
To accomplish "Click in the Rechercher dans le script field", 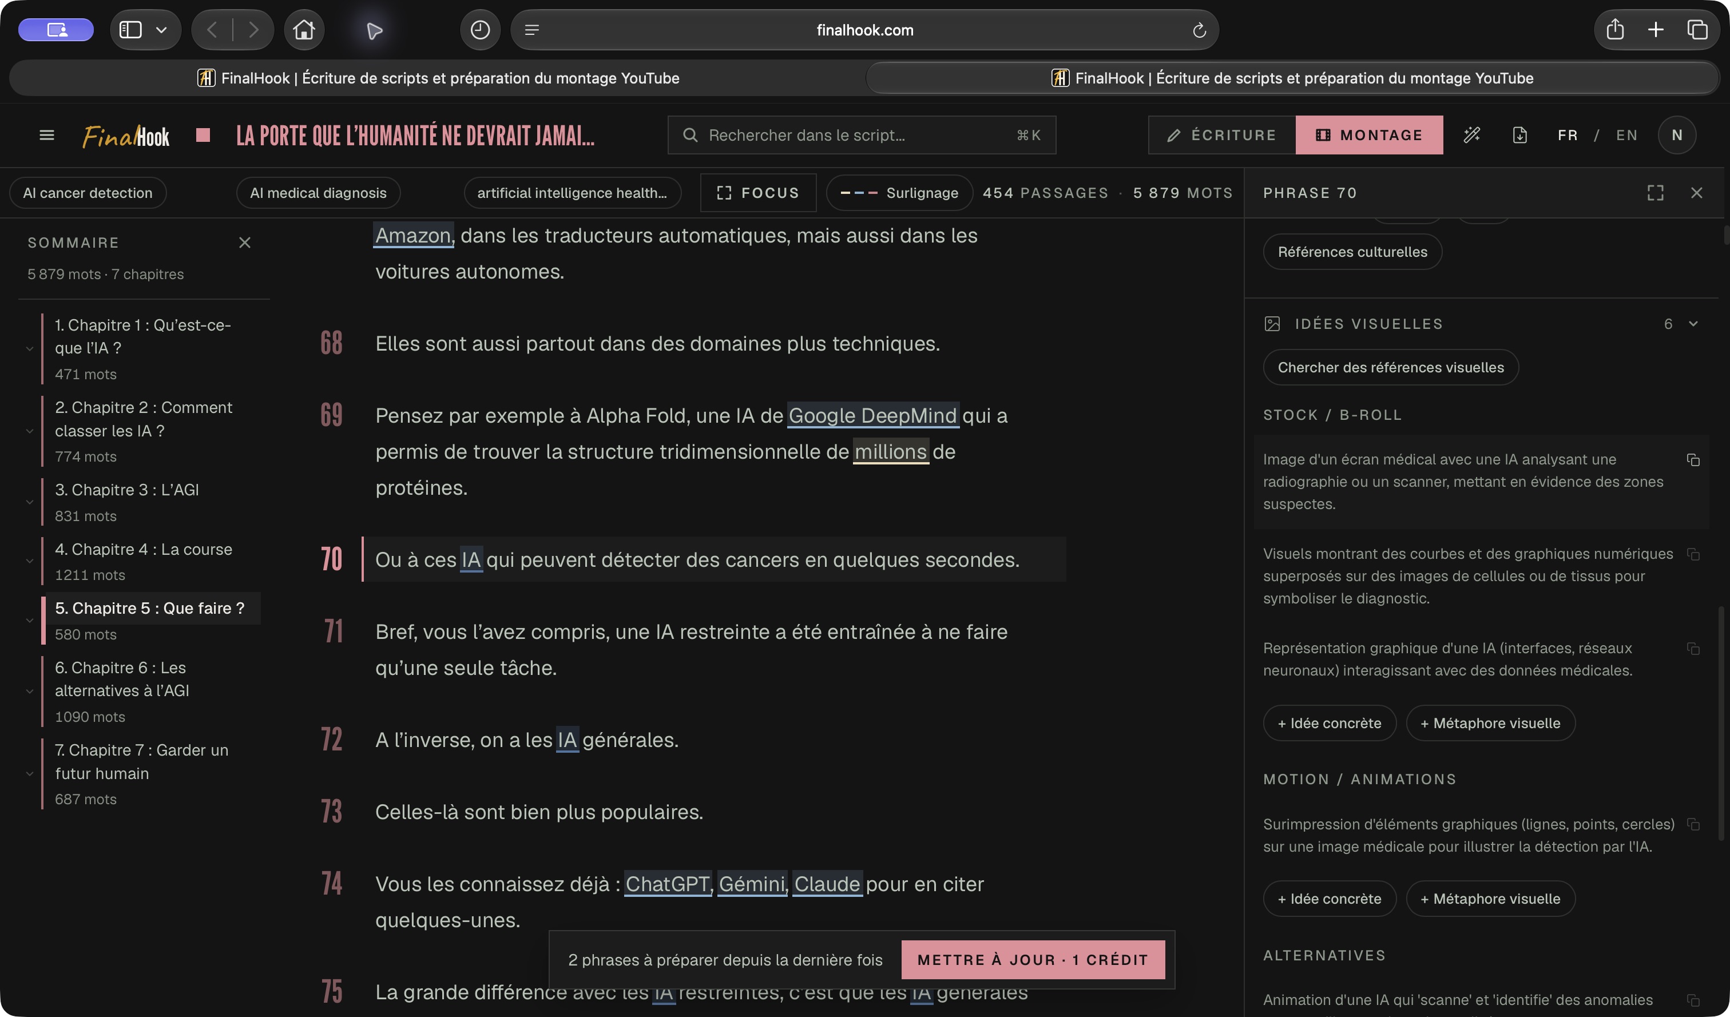I will [x=862, y=135].
